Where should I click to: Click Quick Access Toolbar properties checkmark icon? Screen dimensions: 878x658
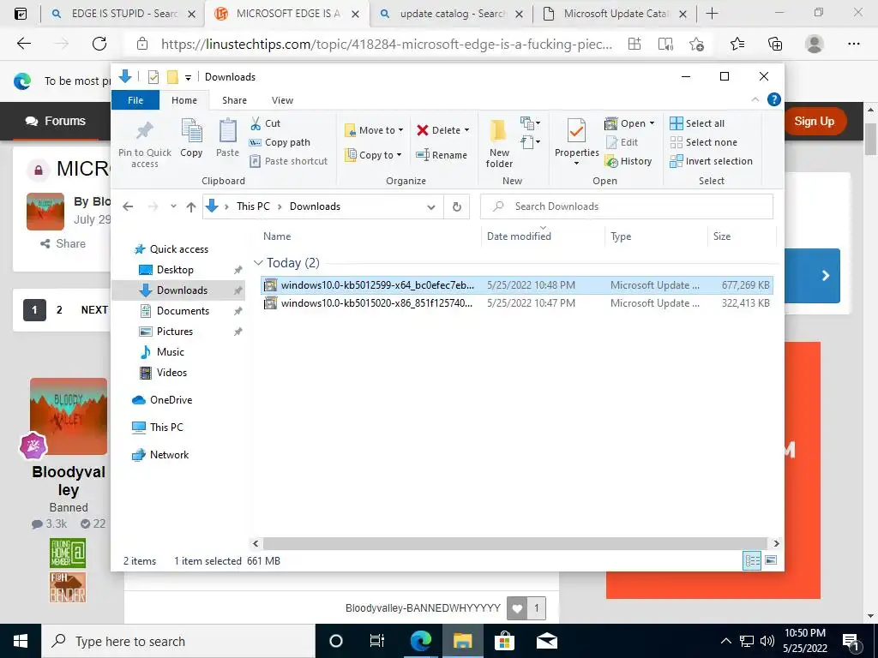click(x=153, y=77)
